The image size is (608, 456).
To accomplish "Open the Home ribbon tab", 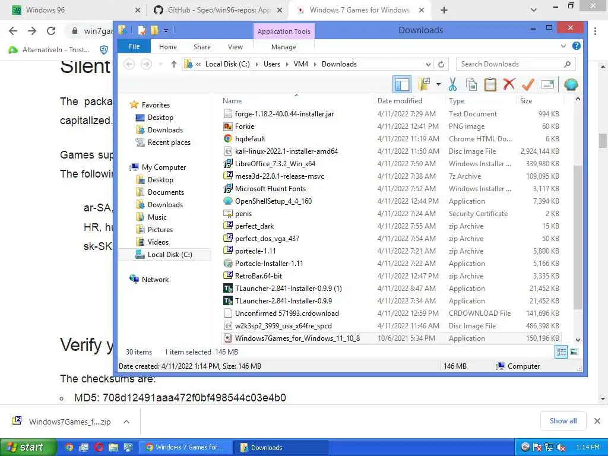I will click(x=168, y=47).
